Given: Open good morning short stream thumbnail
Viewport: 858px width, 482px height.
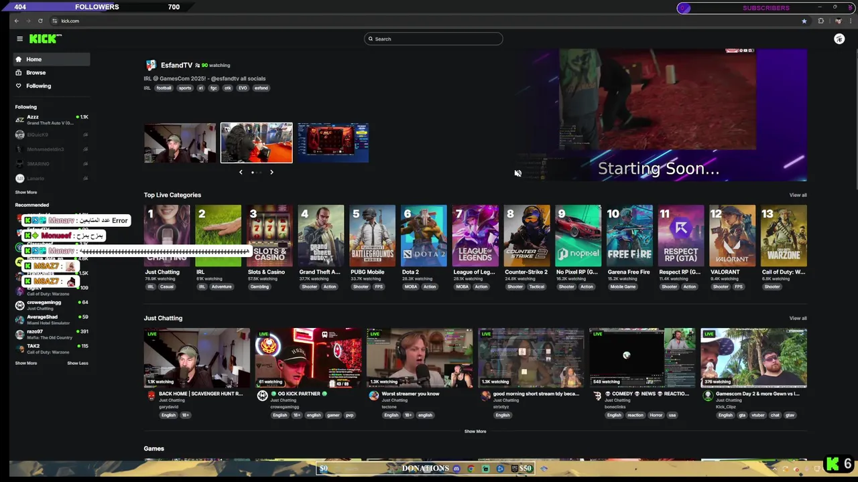Looking at the screenshot, I should pyautogui.click(x=531, y=358).
